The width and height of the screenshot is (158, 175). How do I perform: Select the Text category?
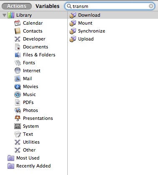[x=28, y=134]
